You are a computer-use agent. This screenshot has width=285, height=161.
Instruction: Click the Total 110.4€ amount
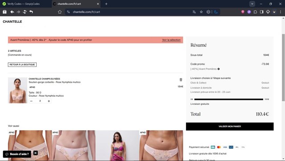262,114
